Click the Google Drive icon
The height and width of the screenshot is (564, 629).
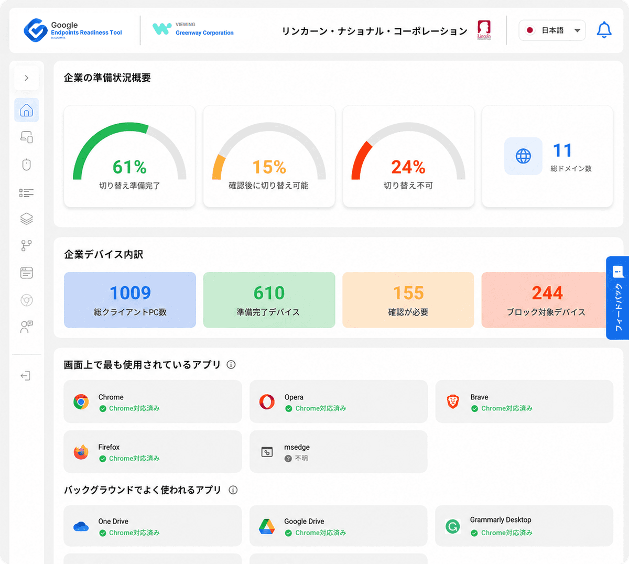pos(267,526)
